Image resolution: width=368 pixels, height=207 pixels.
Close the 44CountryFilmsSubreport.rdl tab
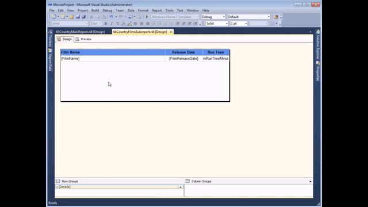point(171,32)
